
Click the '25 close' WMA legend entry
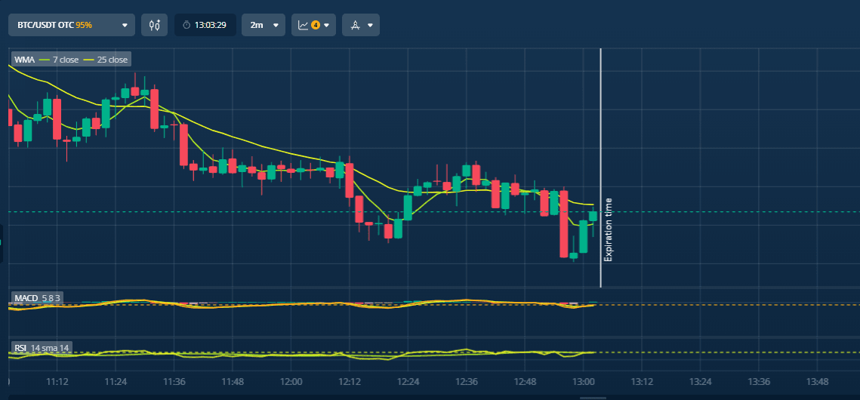click(x=105, y=59)
